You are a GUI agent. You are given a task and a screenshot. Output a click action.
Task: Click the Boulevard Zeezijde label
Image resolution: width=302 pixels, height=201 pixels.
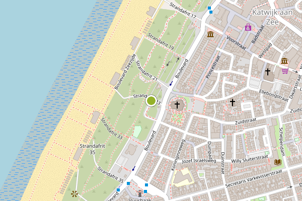coord(125,72)
